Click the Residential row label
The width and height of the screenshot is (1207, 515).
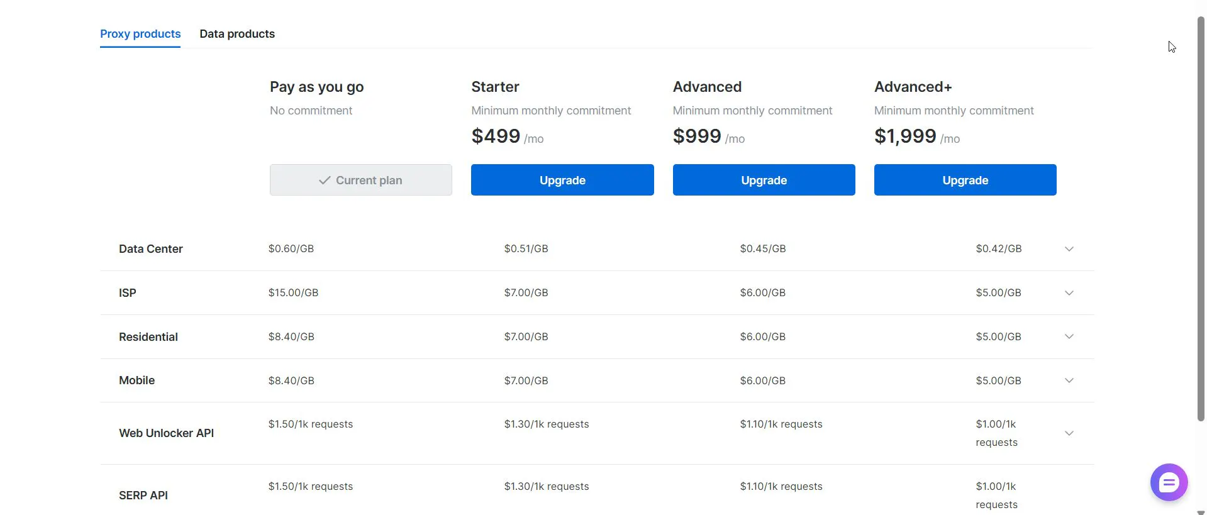(148, 337)
